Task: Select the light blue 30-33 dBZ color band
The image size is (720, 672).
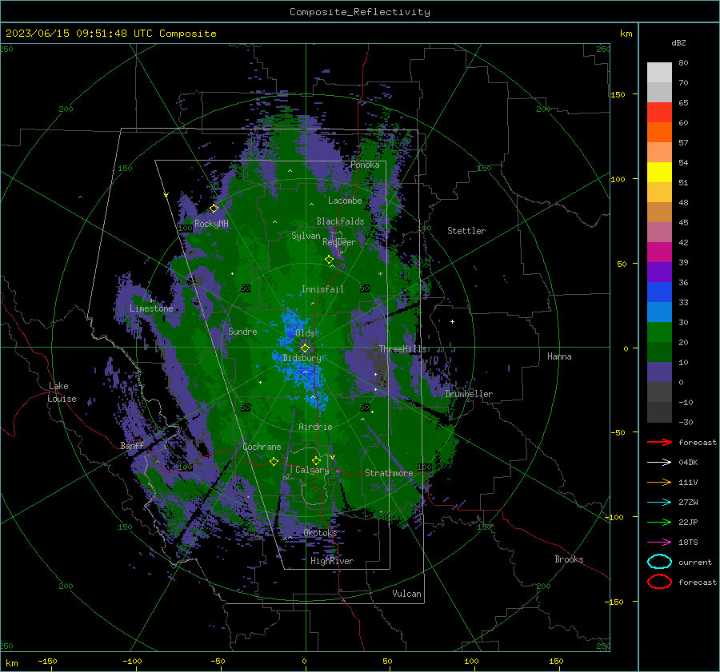Action: point(659,312)
